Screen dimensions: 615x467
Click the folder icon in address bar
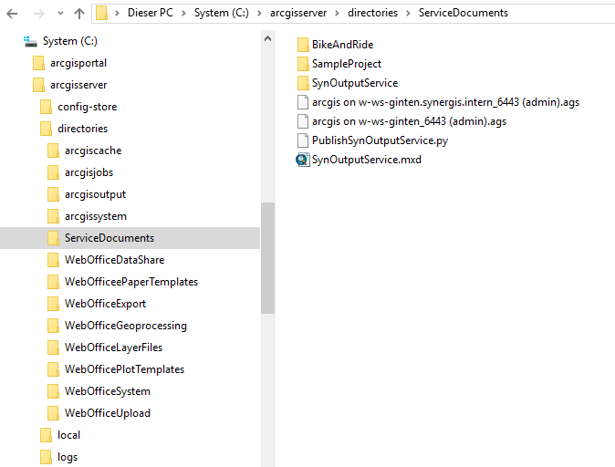pyautogui.click(x=101, y=13)
